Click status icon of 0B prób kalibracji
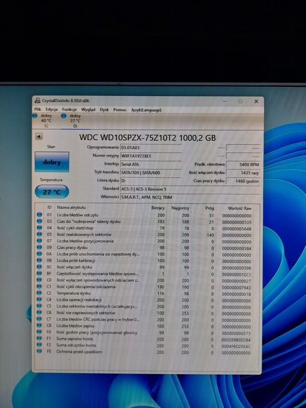The height and width of the screenshot is (408, 306). coord(39,260)
